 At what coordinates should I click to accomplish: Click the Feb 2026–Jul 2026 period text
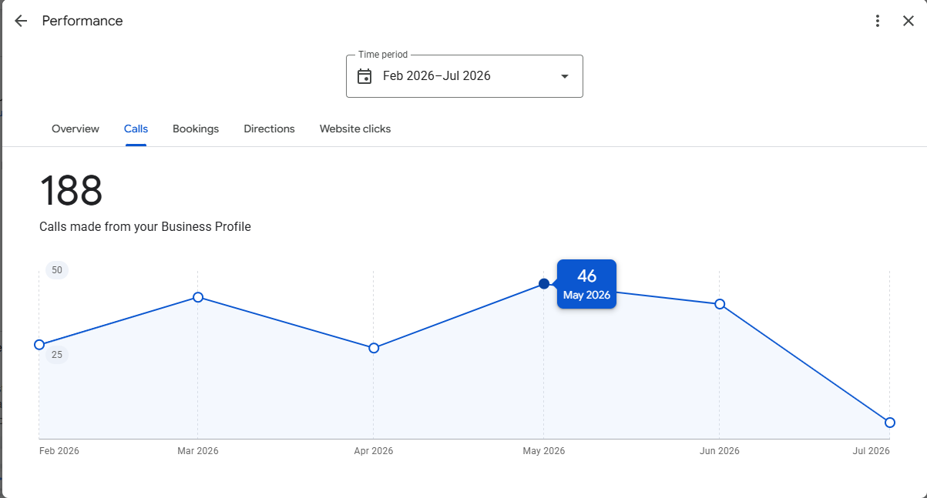[437, 75]
